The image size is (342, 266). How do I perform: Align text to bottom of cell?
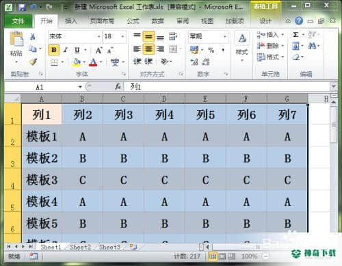tap(161, 37)
